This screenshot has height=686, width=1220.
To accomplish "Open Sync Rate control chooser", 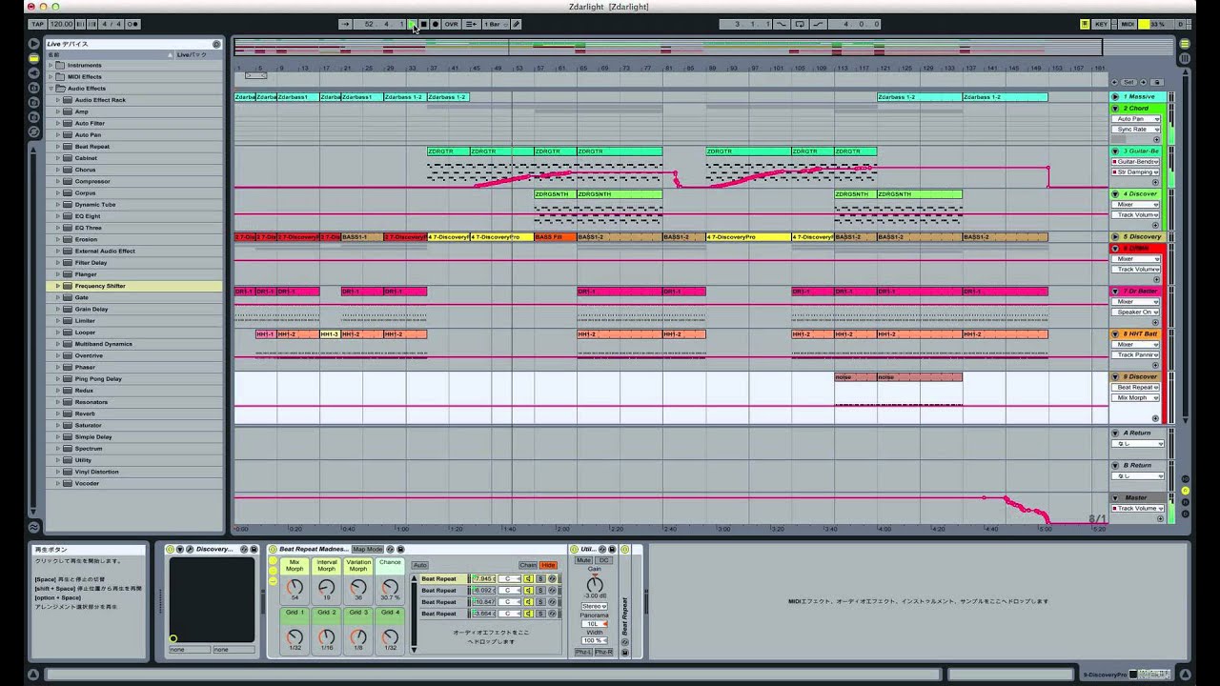I will 1137,130.
